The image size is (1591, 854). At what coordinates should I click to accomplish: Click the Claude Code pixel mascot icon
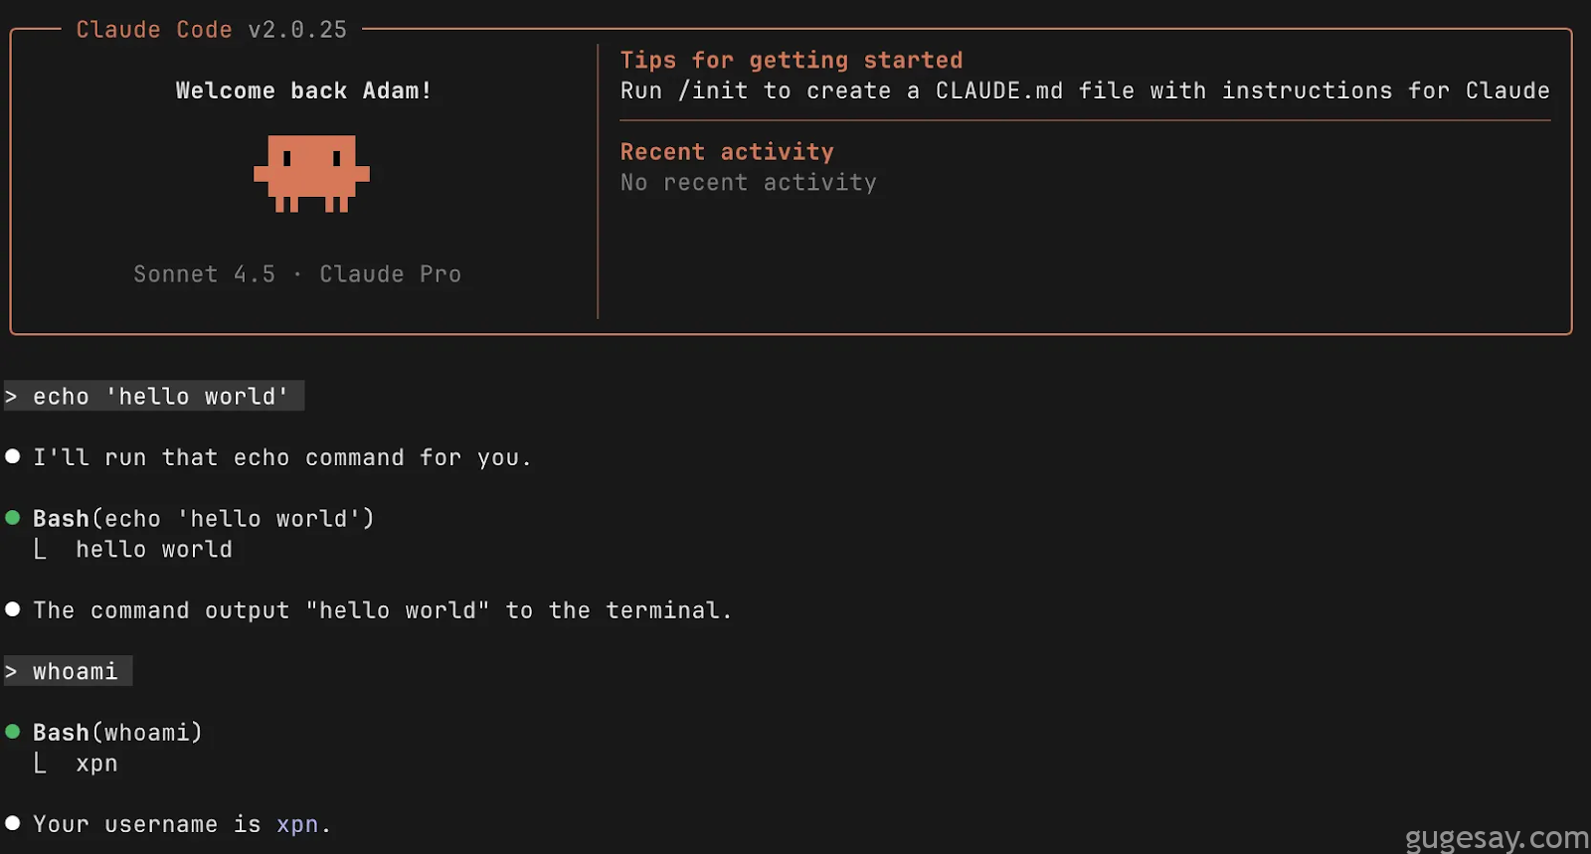[x=311, y=173]
